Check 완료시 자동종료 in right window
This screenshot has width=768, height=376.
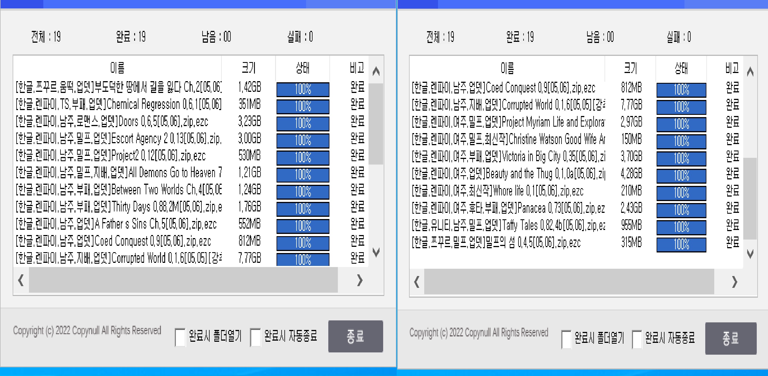(x=637, y=339)
